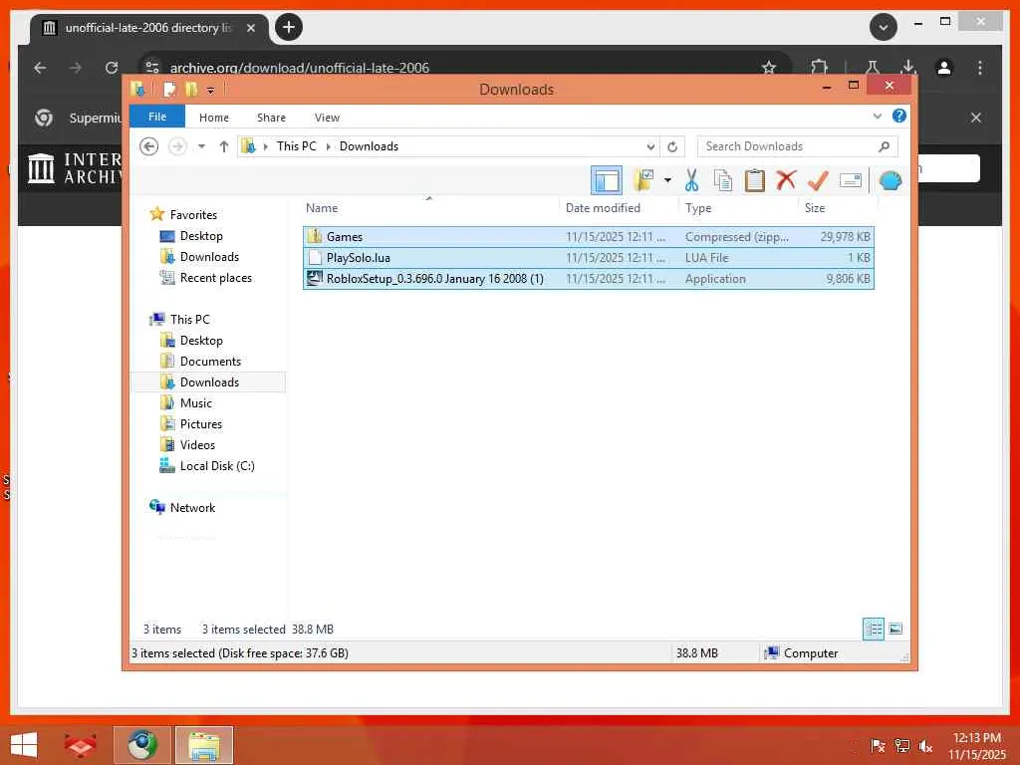This screenshot has height=765, width=1020.
Task: Expand the address bar history dropdown
Action: coord(649,147)
